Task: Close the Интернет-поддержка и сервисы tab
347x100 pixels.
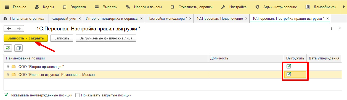Action: click(x=141, y=19)
